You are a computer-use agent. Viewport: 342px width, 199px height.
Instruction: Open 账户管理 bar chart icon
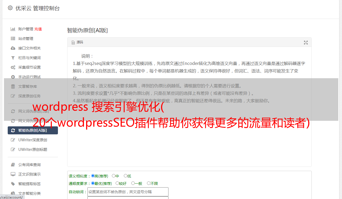pyautogui.click(x=13, y=29)
